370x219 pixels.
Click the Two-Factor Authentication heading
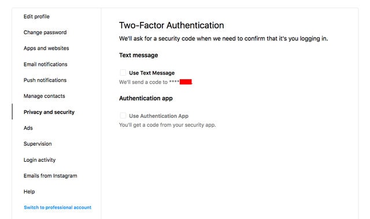[172, 25]
